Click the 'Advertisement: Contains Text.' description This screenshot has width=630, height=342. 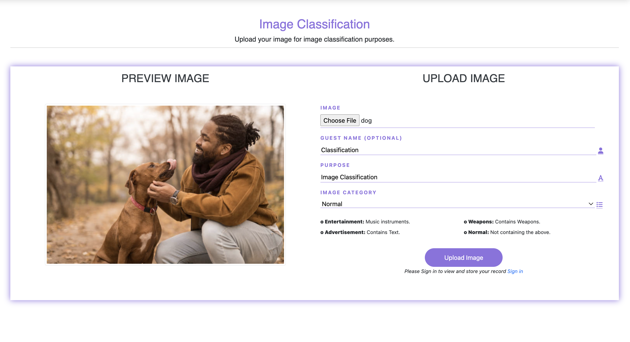[360, 232]
